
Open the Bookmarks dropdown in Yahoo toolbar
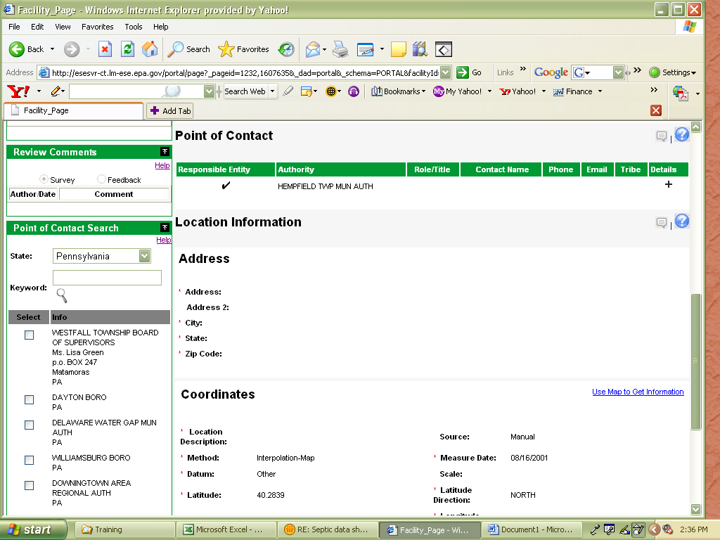coord(398,91)
